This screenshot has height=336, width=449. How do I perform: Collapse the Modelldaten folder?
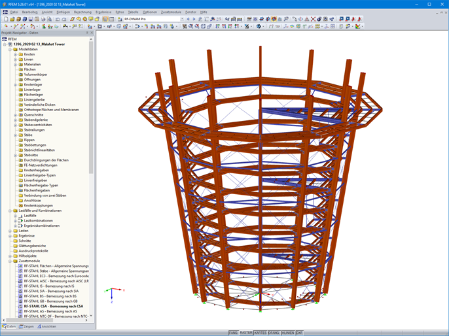10,49
